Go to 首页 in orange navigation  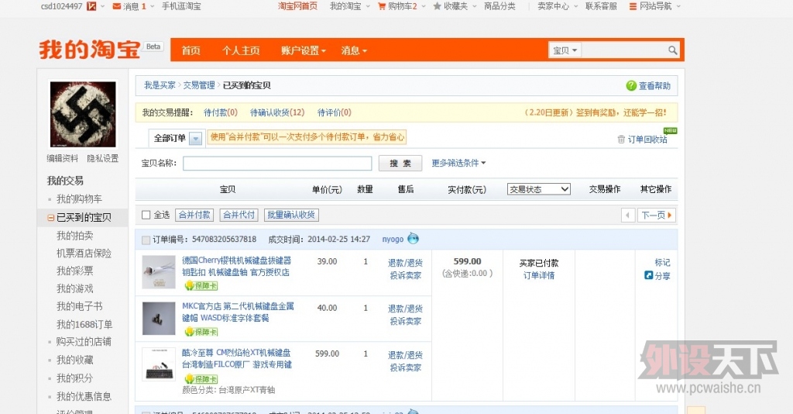191,50
